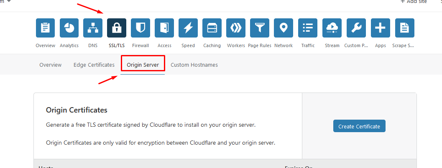The image size is (442, 168).
Task: Switch to the Custom Hostnames tab
Action: point(194,65)
